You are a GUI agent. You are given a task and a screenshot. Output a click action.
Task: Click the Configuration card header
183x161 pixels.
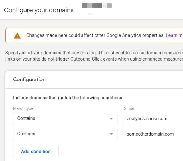(29, 79)
